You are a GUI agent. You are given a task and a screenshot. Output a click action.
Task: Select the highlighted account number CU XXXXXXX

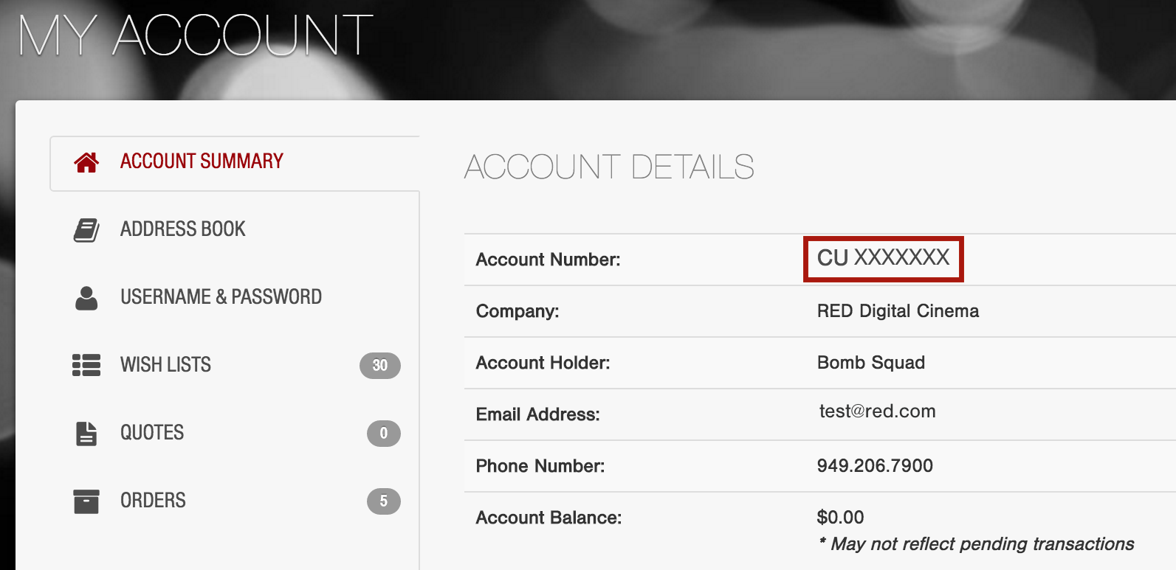point(884,259)
